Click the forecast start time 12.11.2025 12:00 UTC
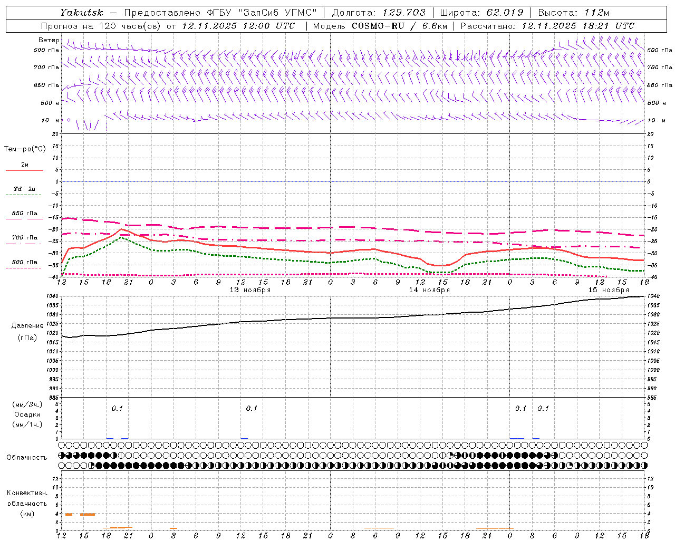The height and width of the screenshot is (540, 675). 238,26
